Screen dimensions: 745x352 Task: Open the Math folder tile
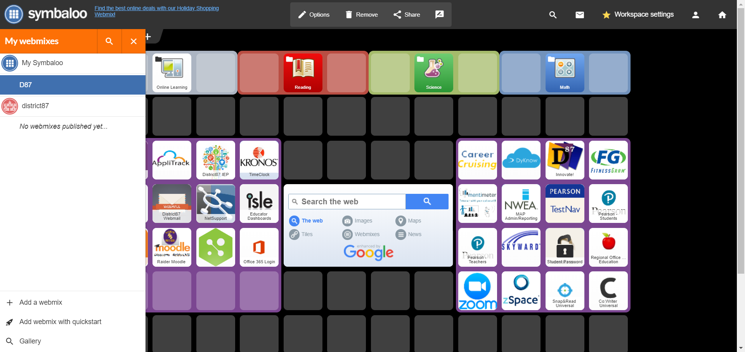coord(565,72)
